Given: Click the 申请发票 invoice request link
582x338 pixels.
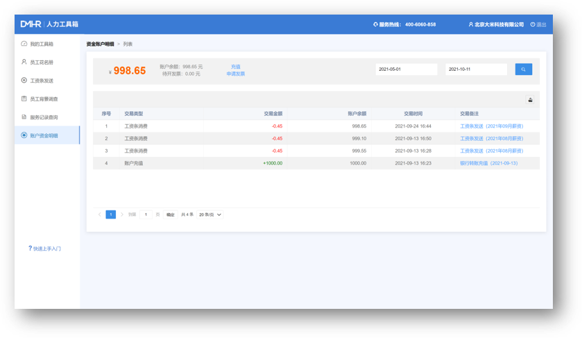Looking at the screenshot, I should [235, 74].
